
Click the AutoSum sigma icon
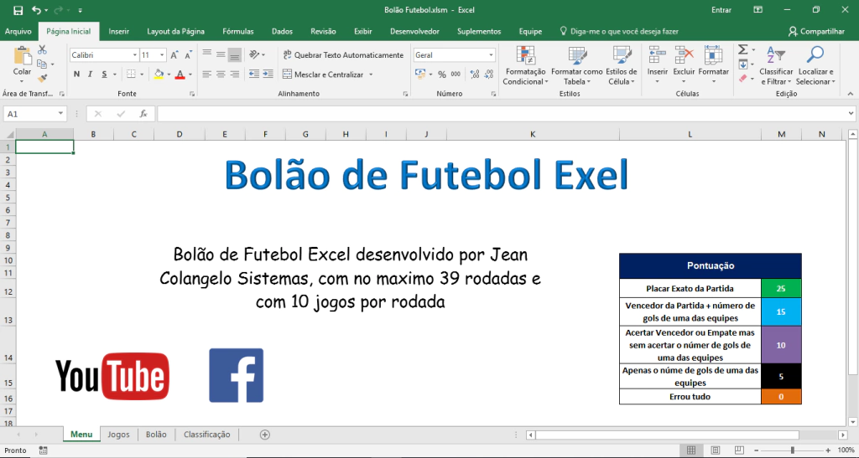(742, 49)
